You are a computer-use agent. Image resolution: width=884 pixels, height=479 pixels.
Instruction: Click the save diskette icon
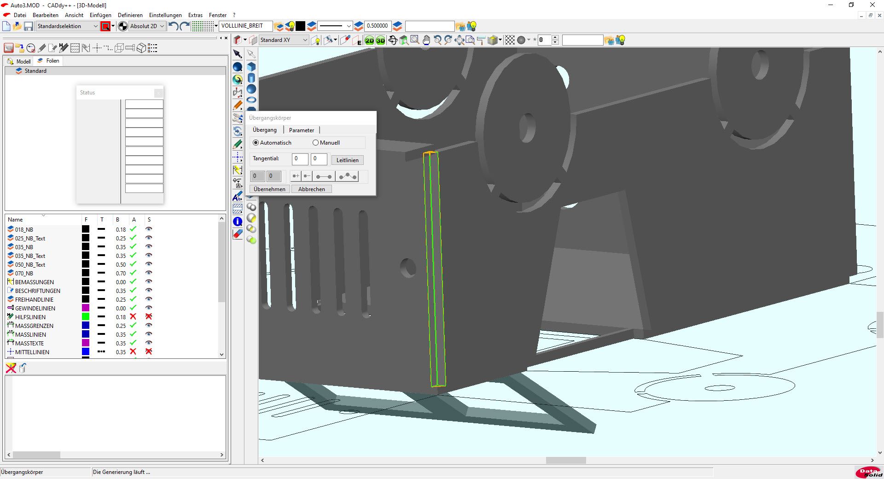(x=29, y=26)
